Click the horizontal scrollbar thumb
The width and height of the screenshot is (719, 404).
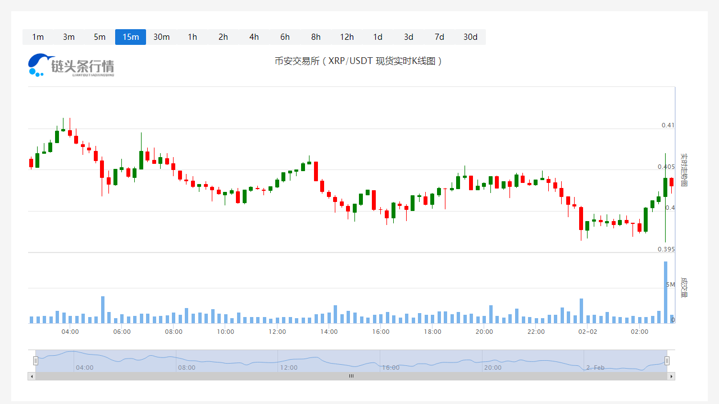(x=351, y=376)
